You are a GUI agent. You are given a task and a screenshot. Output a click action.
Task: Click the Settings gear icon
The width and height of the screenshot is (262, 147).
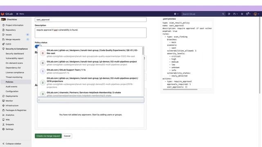coord(3,129)
